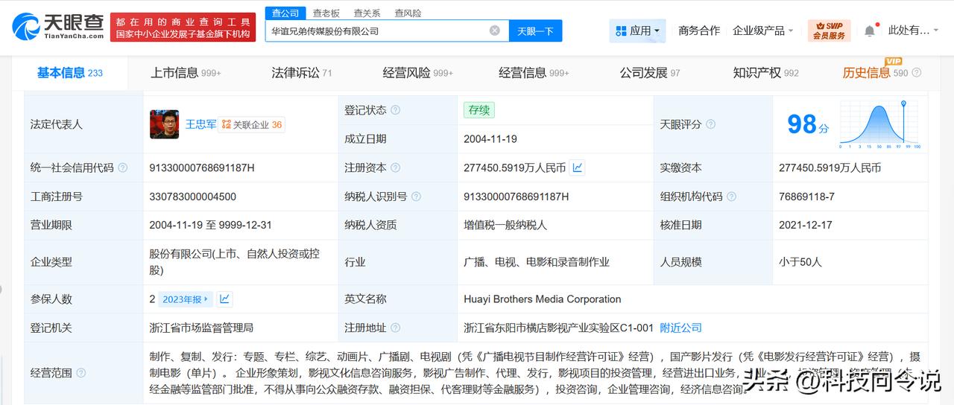The image size is (954, 405).
Task: Select English name Huayi Brothers Media Corporation
Action: click(542, 299)
